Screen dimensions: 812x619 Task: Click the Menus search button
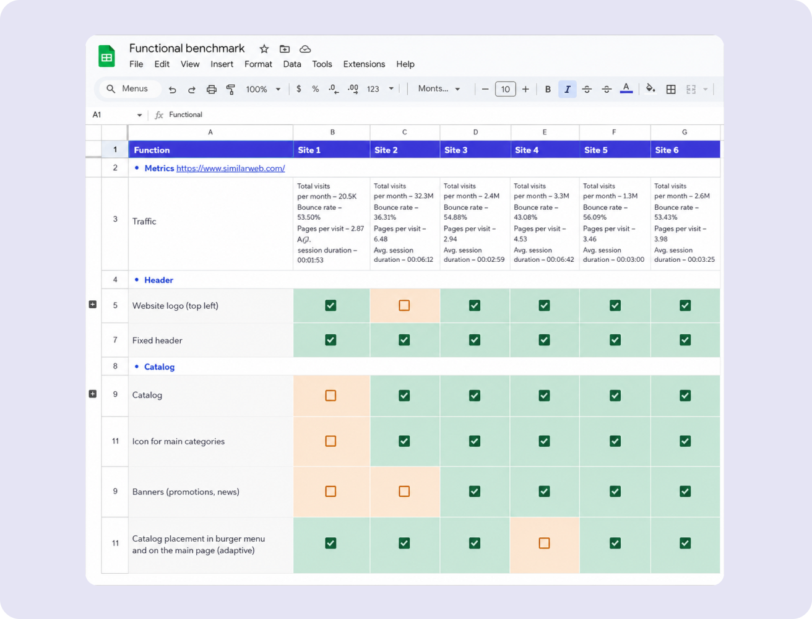coord(127,89)
